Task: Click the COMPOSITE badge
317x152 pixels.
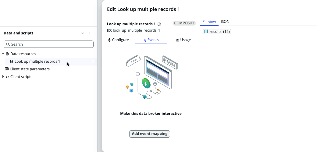Action: click(184, 23)
